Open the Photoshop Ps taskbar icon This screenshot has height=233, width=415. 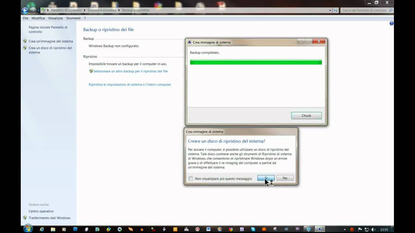[75, 229]
